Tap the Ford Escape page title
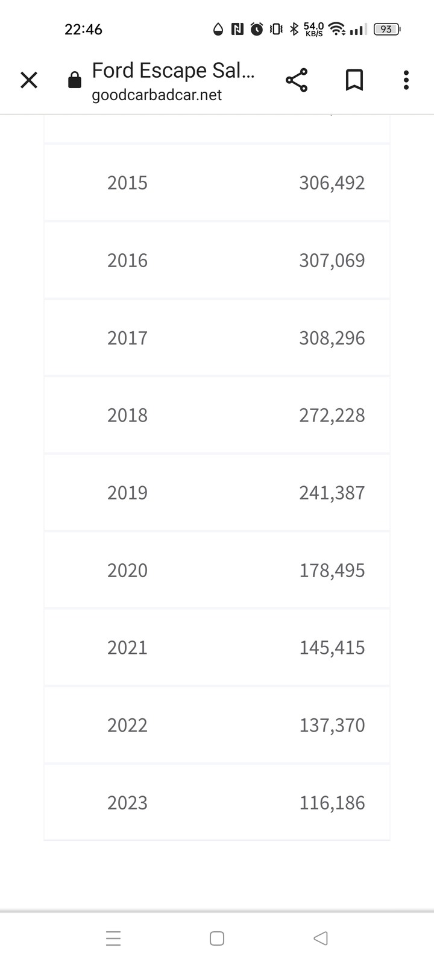Viewport: 434px width, 965px height. click(x=173, y=71)
